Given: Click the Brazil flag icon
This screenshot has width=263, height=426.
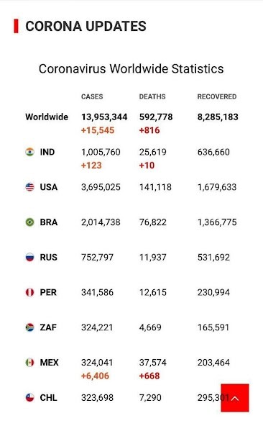Looking at the screenshot, I should tap(30, 222).
